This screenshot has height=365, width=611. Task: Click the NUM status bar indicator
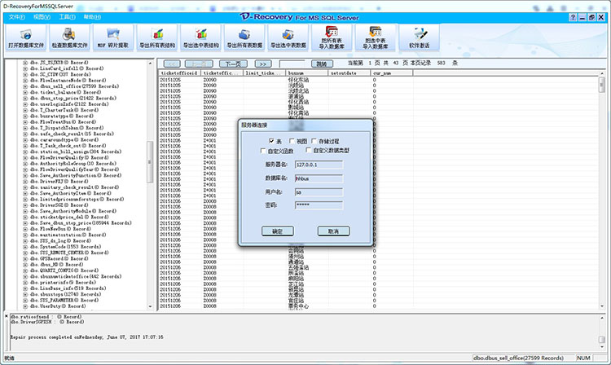point(583,358)
